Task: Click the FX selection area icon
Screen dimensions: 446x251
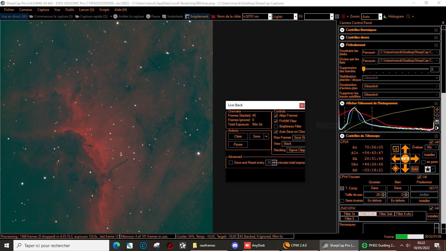Action: (337, 16)
